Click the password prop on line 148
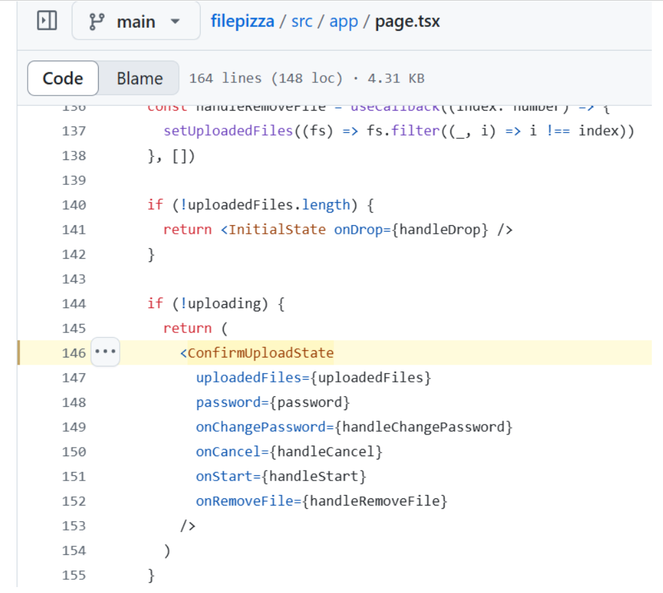Viewport: 663px width, 593px height. pos(228,402)
